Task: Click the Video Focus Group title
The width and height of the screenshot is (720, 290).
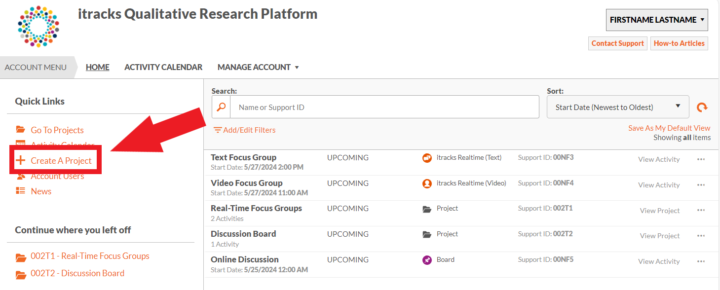Action: (x=246, y=183)
